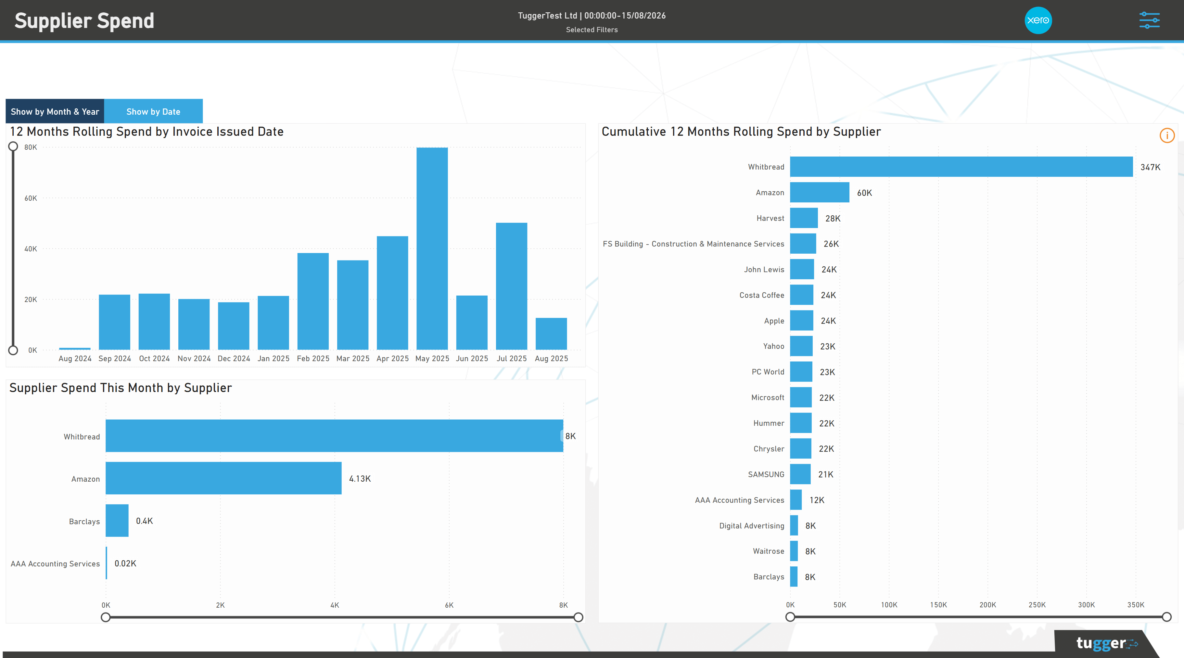Click the '347K' value label
The width and height of the screenshot is (1184, 658).
click(x=1150, y=167)
